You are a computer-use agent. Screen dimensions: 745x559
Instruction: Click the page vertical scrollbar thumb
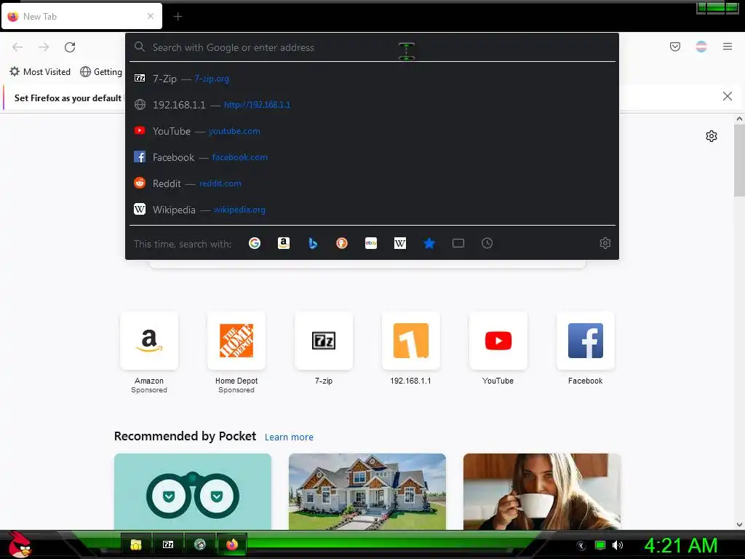[x=739, y=160]
